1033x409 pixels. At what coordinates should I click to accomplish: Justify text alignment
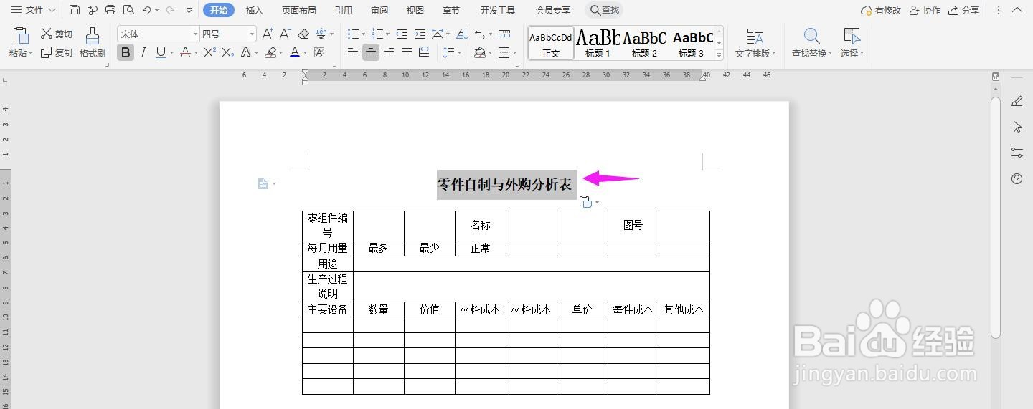pos(407,52)
